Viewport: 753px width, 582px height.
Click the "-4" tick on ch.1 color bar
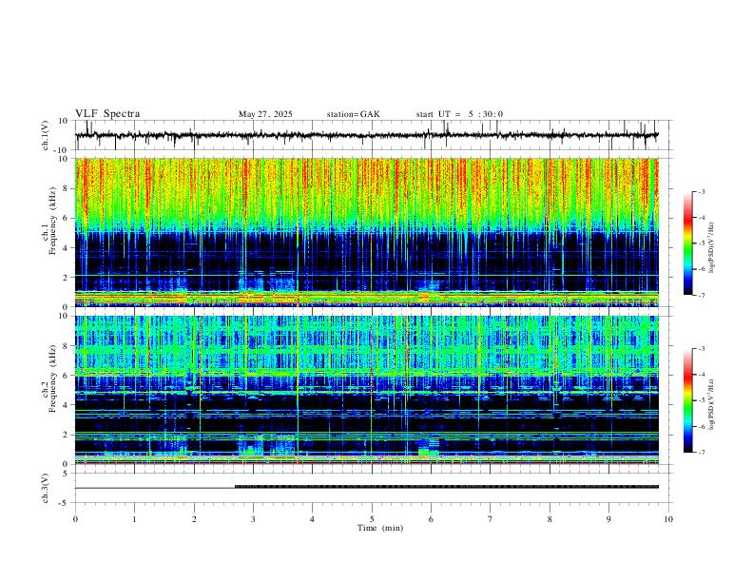click(x=701, y=218)
